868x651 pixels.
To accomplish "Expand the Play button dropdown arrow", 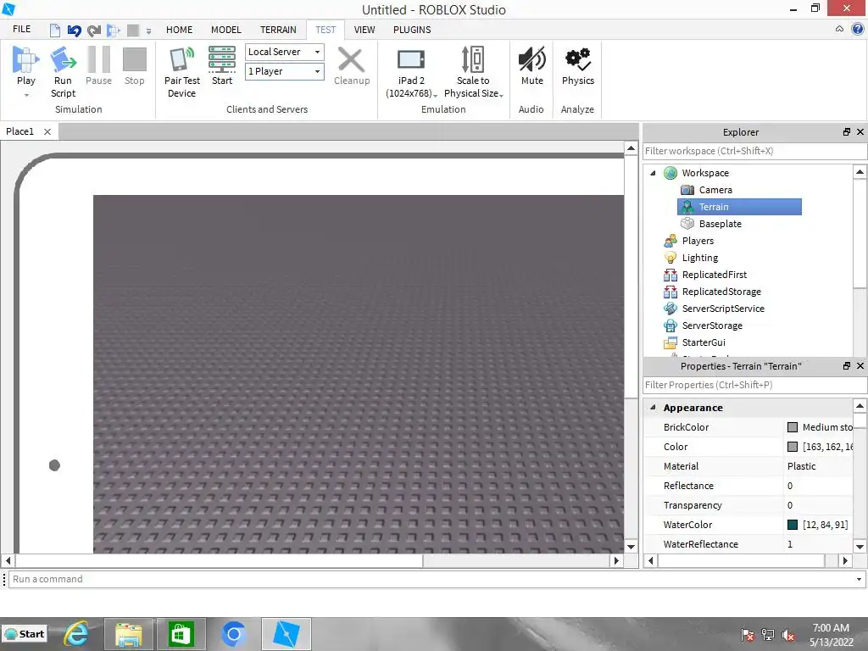I will pyautogui.click(x=26, y=95).
